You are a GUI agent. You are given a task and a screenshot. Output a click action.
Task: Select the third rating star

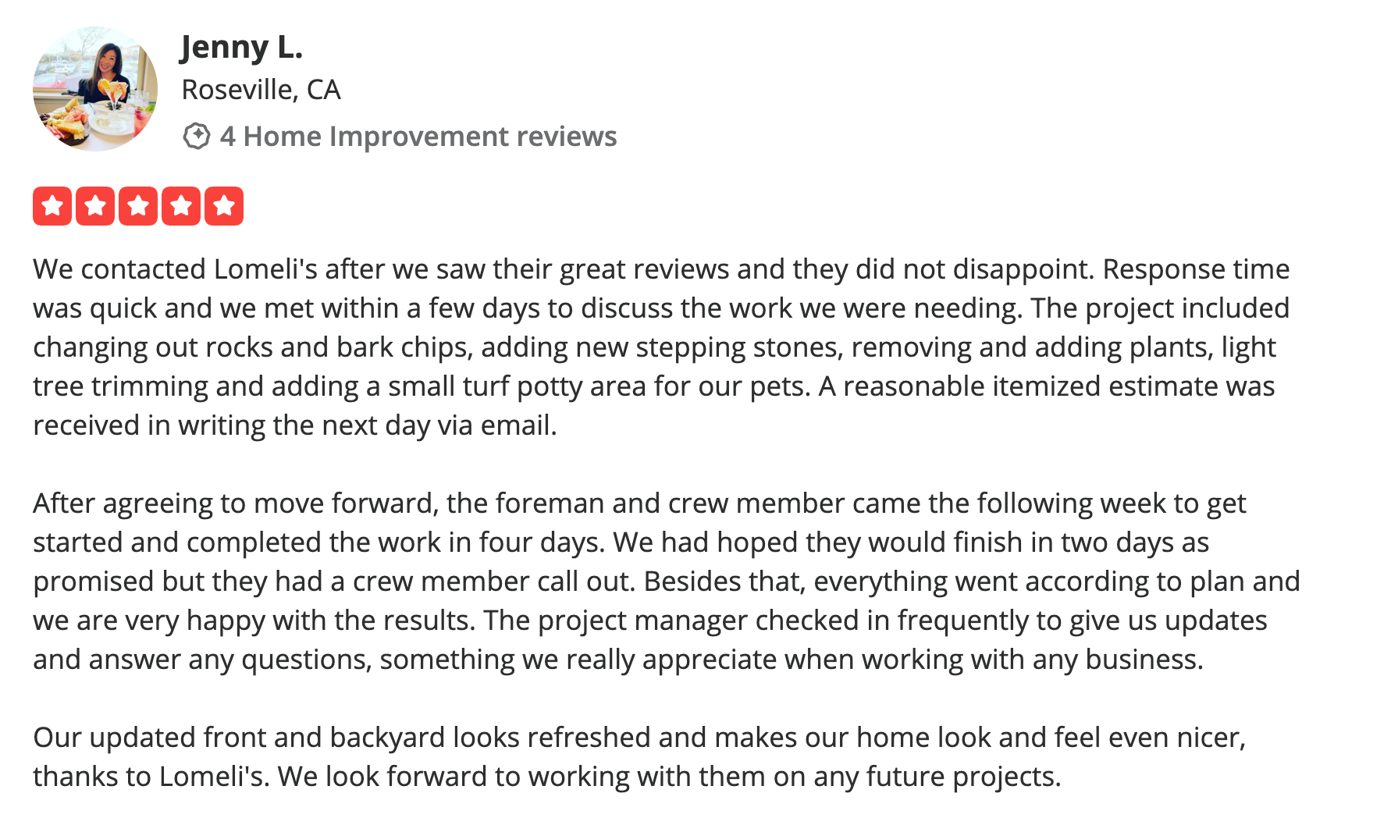click(x=138, y=206)
